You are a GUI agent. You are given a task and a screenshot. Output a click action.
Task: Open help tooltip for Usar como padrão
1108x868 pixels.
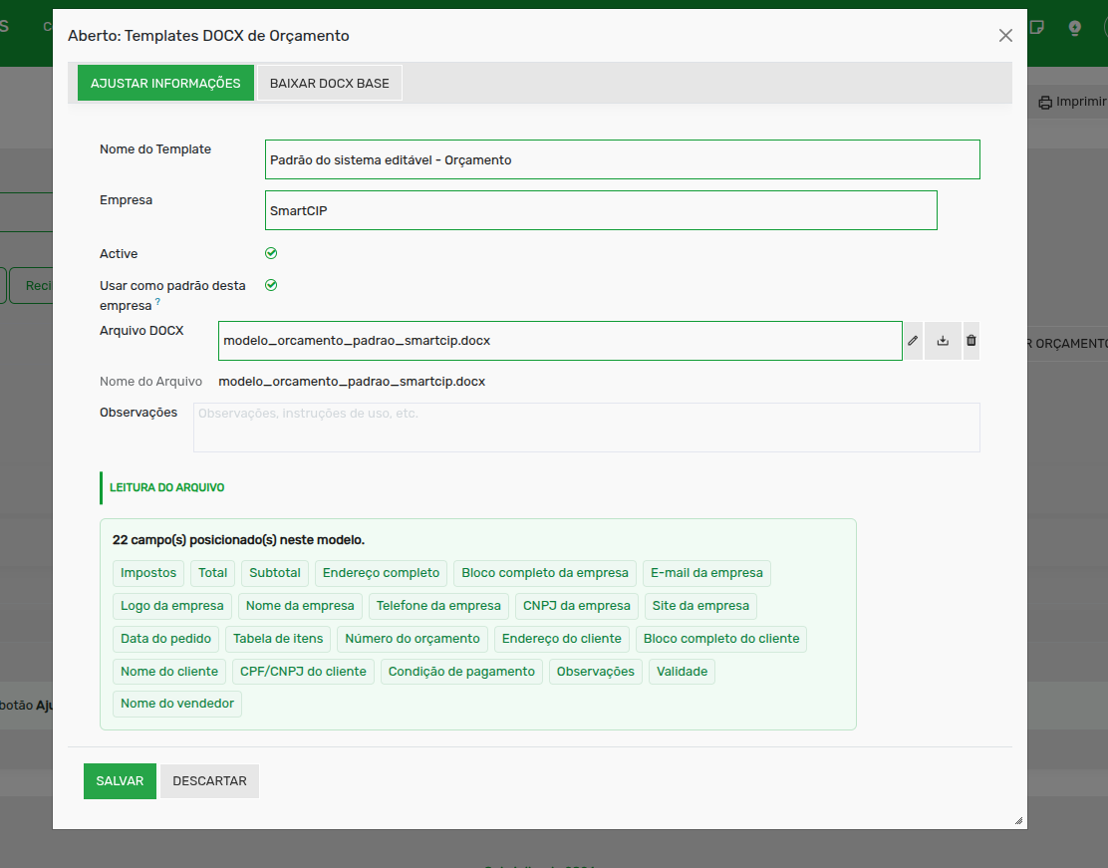[157, 301]
